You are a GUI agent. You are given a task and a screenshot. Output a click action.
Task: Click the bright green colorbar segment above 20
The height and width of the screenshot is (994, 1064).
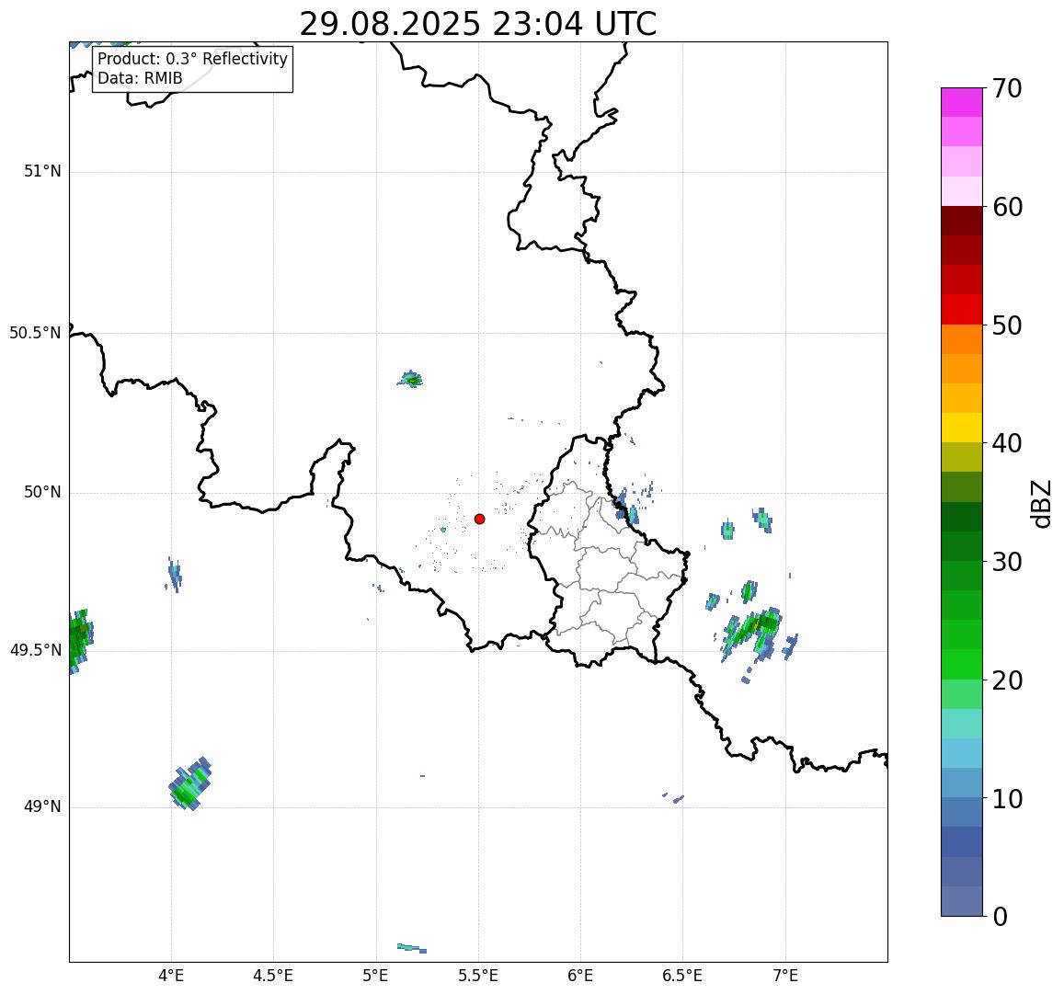pyautogui.click(x=962, y=664)
